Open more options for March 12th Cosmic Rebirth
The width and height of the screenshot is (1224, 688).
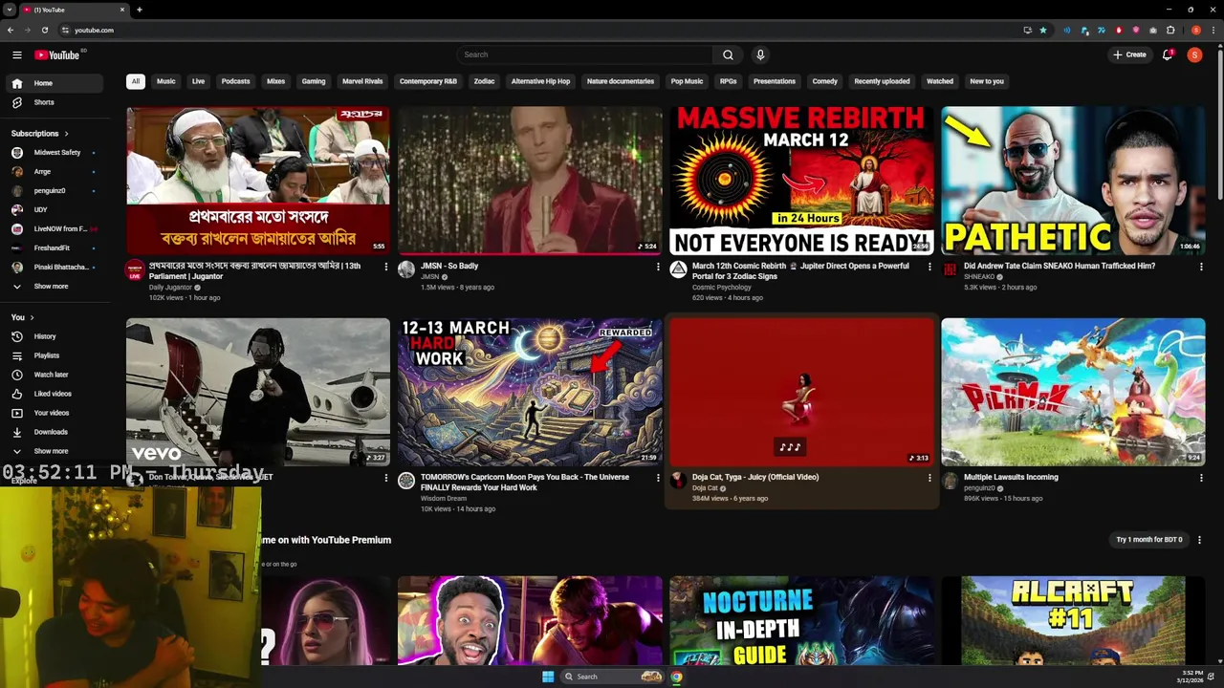[x=929, y=267]
